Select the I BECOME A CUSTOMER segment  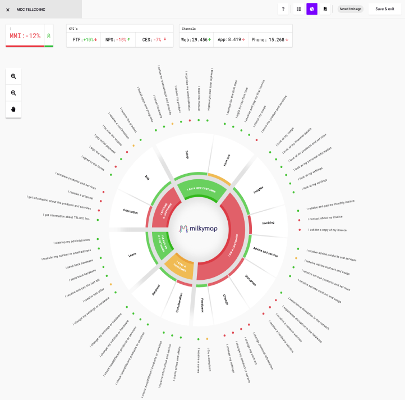[165, 211]
